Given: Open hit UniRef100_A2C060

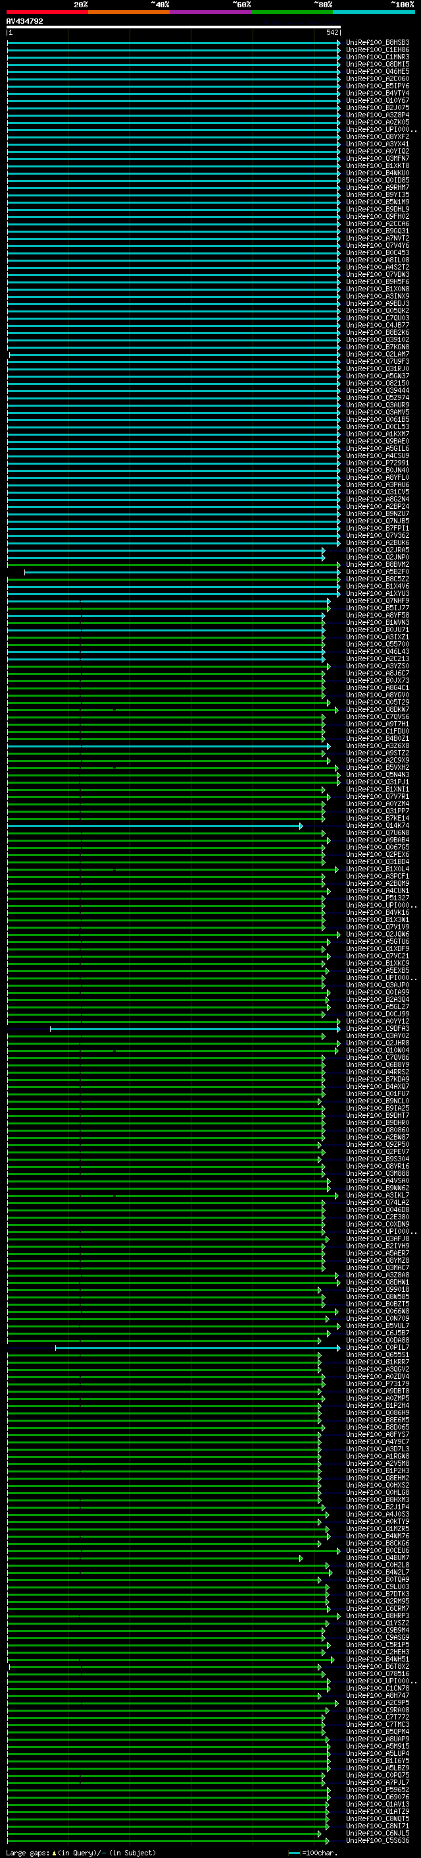Looking at the screenshot, I should click(378, 78).
